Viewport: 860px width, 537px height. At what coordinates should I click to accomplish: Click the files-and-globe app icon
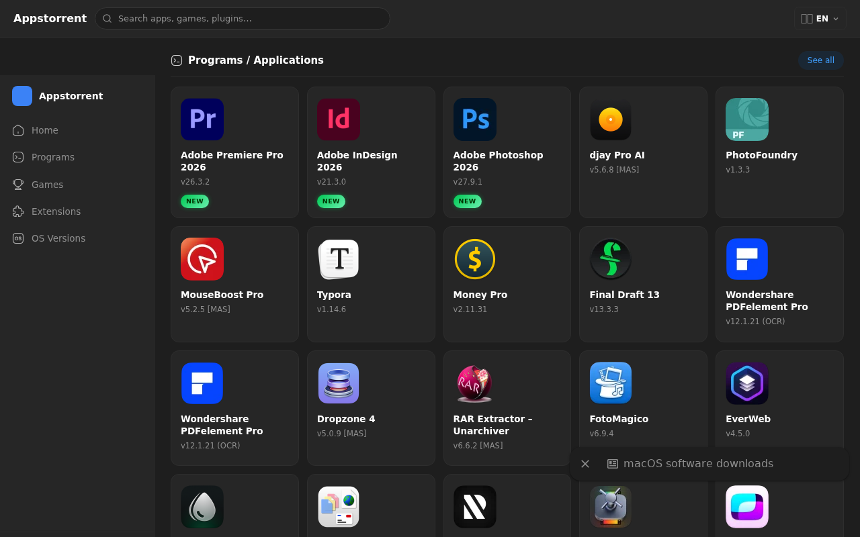[x=339, y=507]
